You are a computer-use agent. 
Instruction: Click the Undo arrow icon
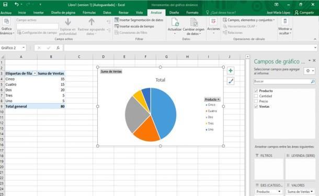[17, 4]
